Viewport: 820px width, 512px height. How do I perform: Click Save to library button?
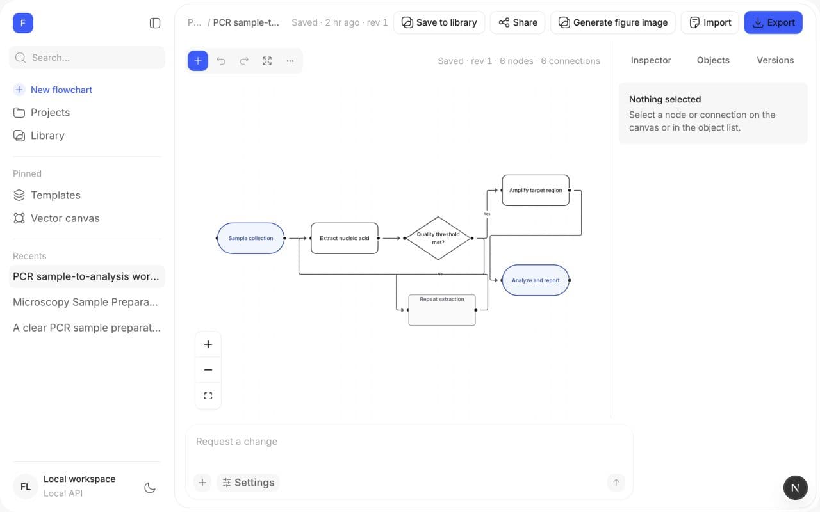pos(439,22)
